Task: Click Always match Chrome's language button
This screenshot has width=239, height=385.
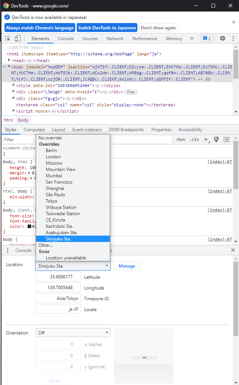Action: [x=40, y=28]
